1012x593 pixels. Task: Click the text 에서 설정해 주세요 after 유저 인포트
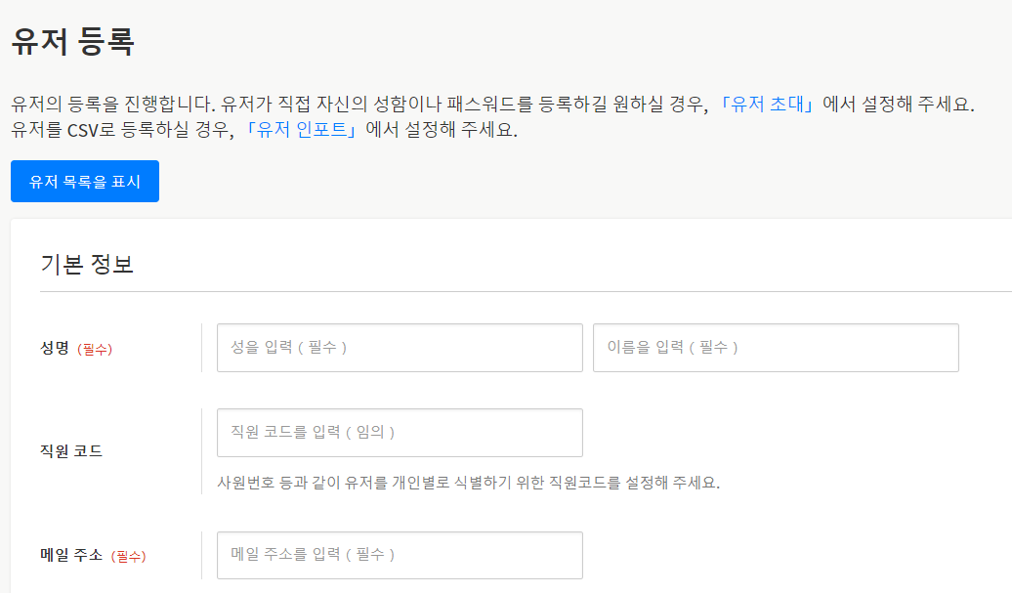click(x=442, y=130)
